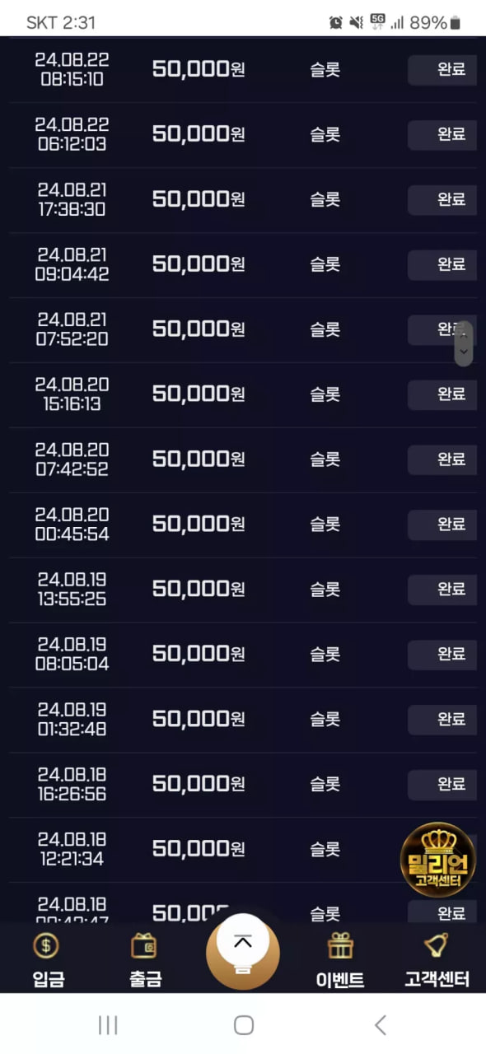Select the 슬롯 label in 24.08.21 17:38:30 row
This screenshot has width=486, height=1054.
coord(325,199)
